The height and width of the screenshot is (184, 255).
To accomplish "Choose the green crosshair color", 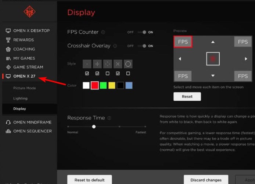I will (x=103, y=85).
